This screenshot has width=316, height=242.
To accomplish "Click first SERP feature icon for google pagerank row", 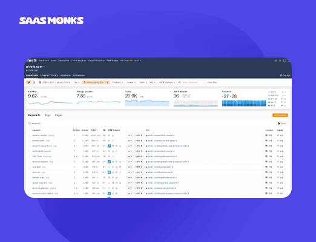I will [109, 183].
